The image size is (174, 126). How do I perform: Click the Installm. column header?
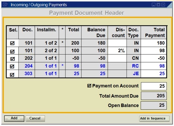[x=47, y=32]
